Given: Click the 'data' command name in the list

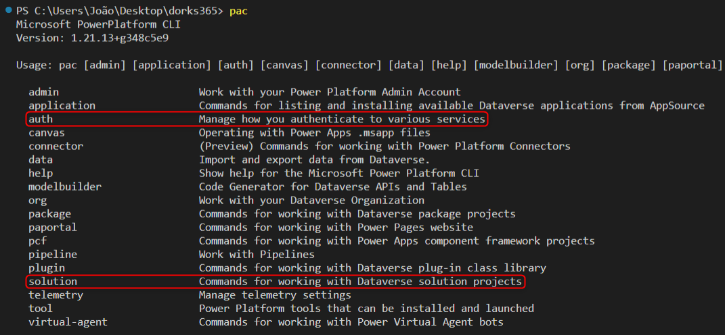Looking at the screenshot, I should pyautogui.click(x=41, y=159).
